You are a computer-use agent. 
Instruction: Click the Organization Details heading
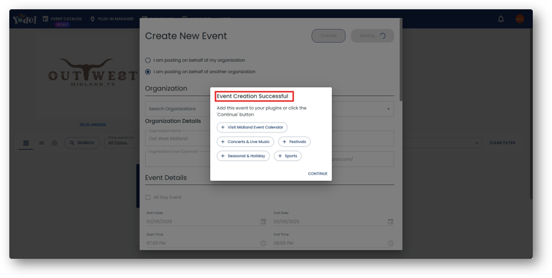(173, 121)
